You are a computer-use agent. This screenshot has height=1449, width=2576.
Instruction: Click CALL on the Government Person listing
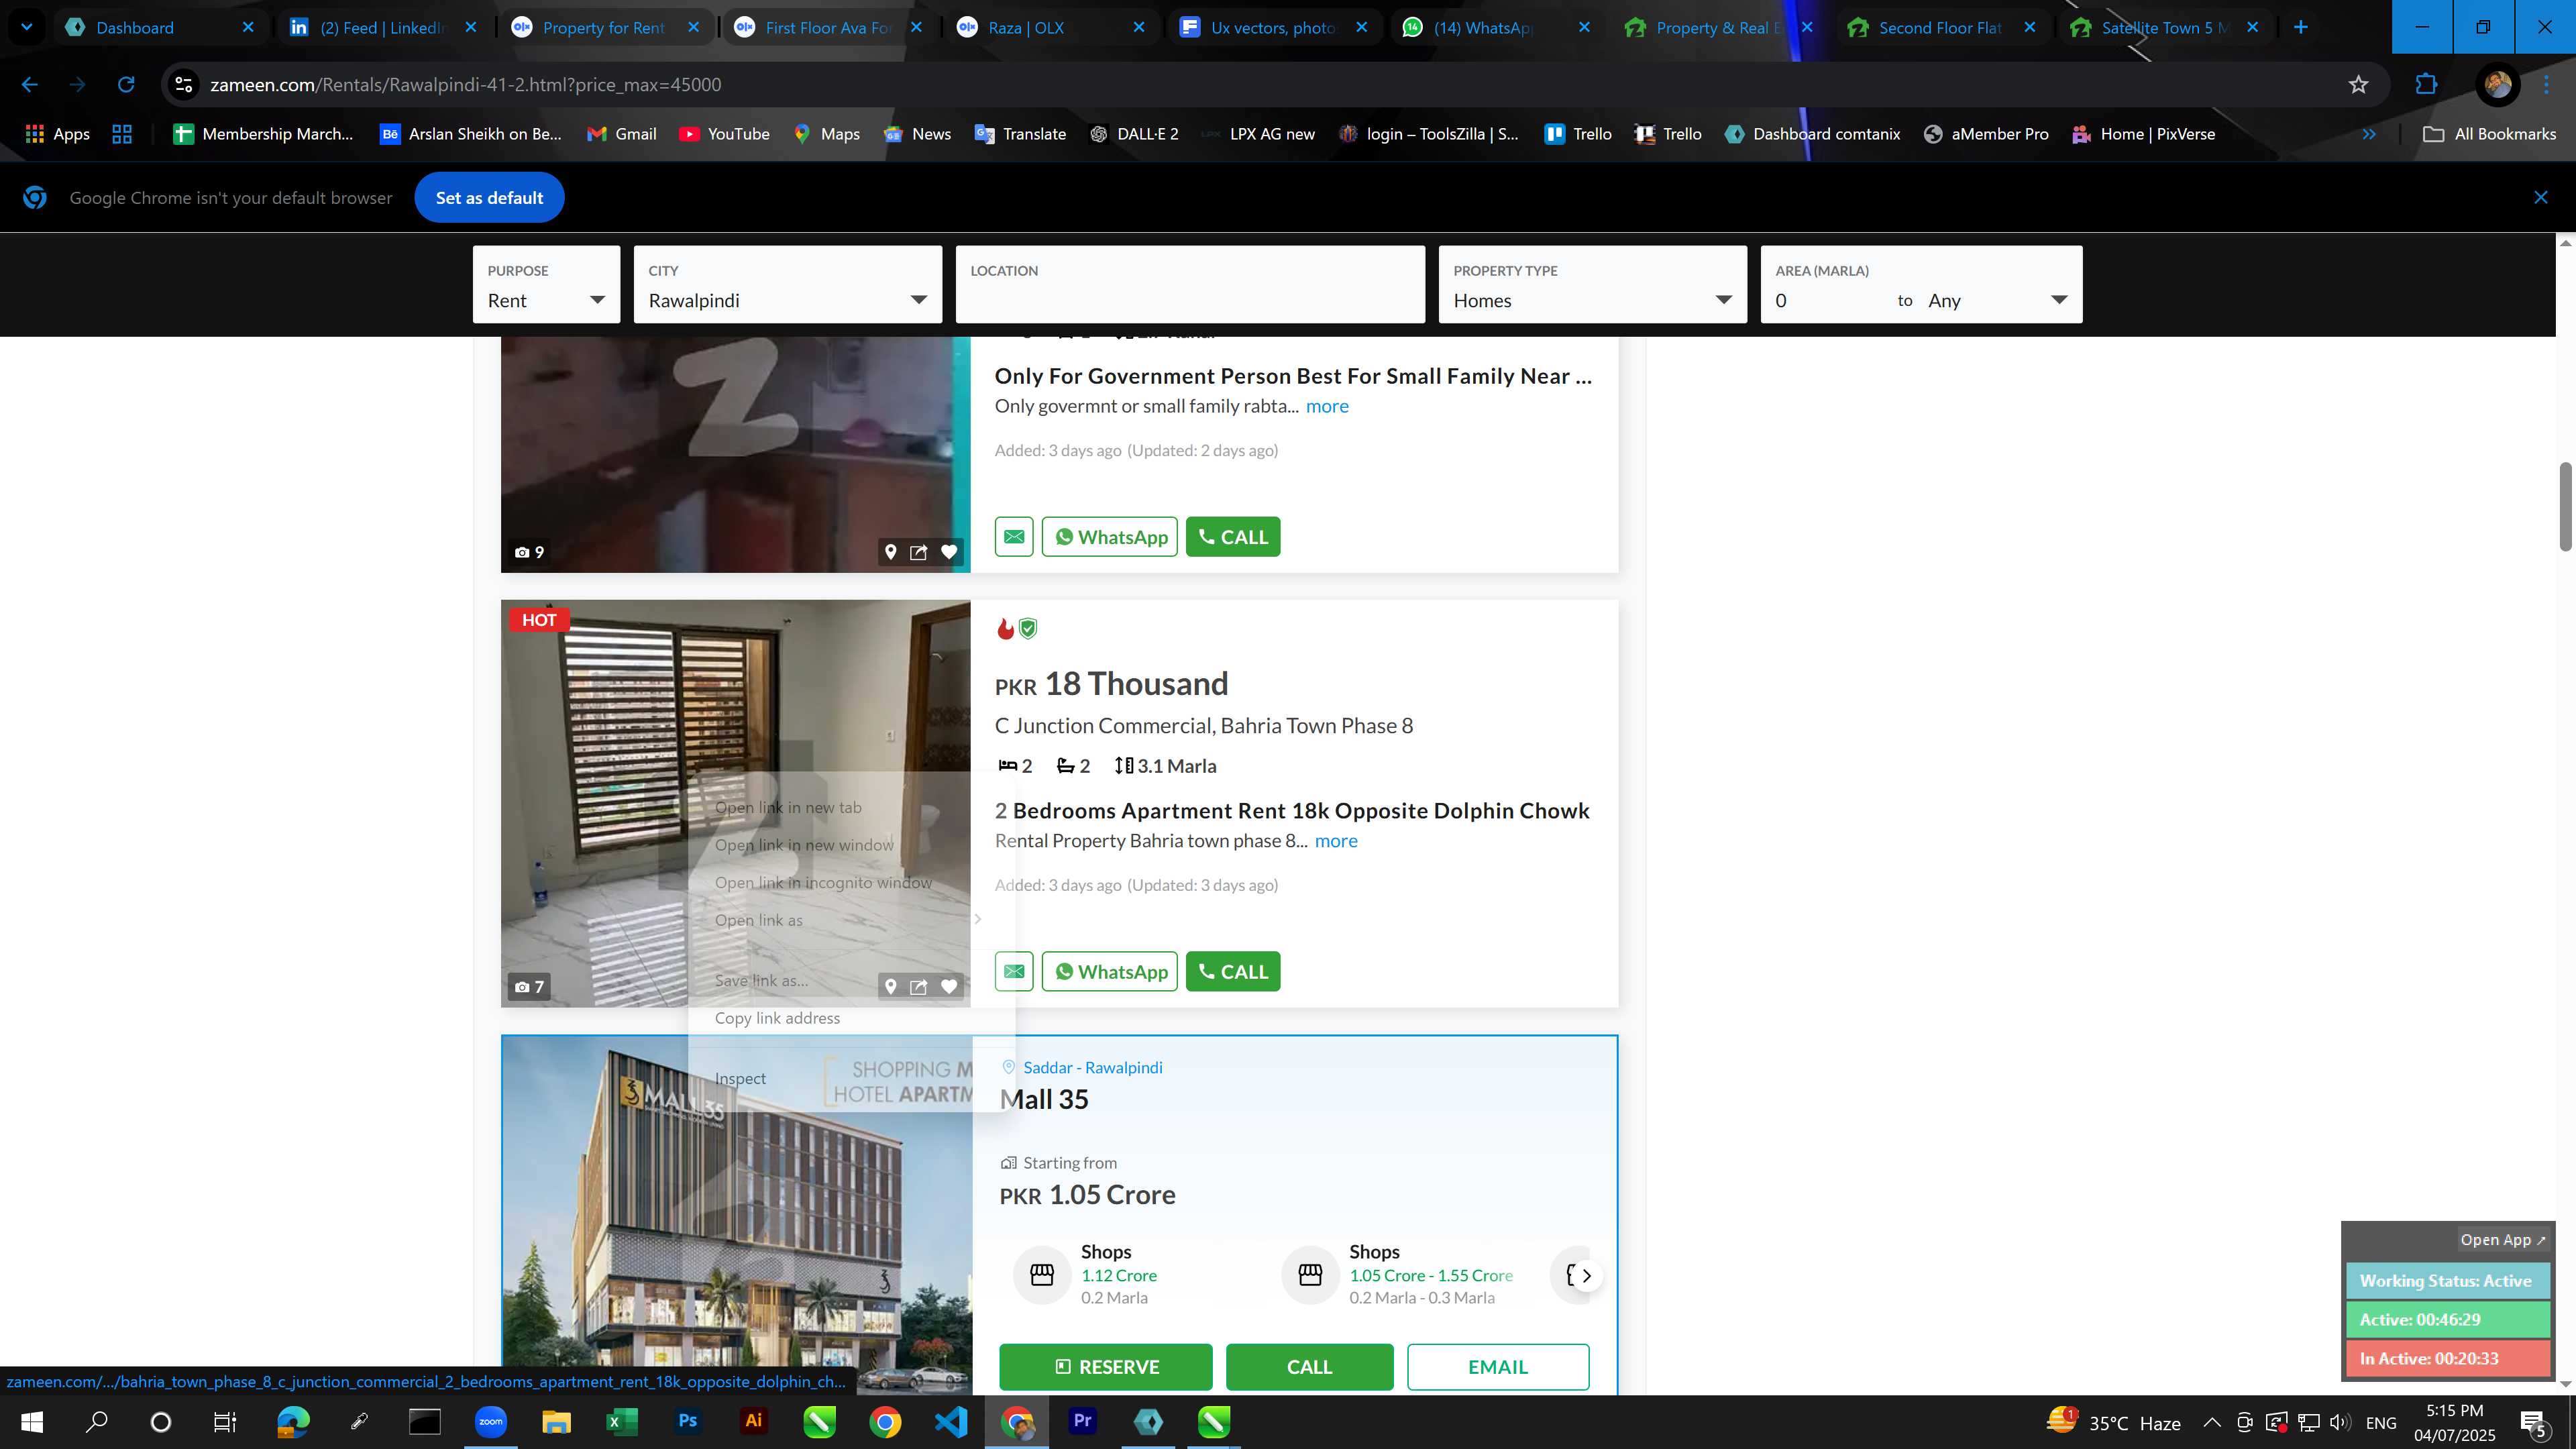1232,536
